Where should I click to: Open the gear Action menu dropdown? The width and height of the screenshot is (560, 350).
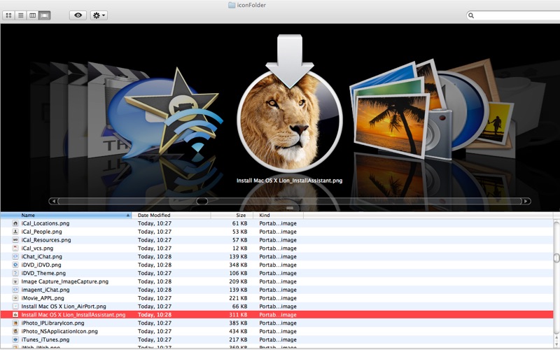pyautogui.click(x=99, y=15)
